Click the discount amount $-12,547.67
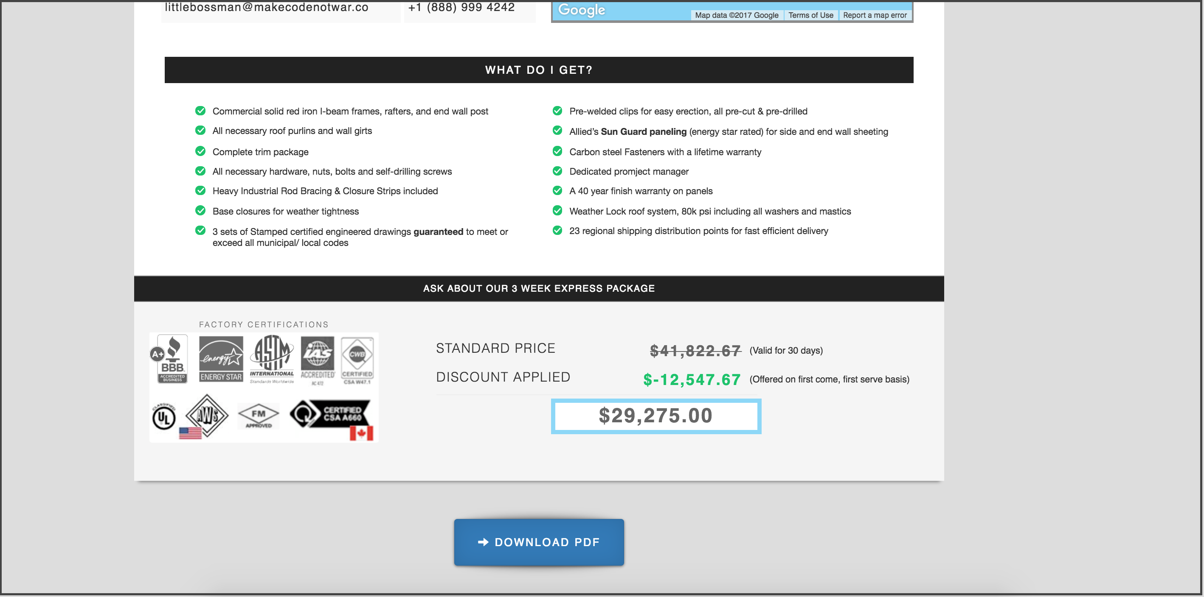 tap(692, 379)
